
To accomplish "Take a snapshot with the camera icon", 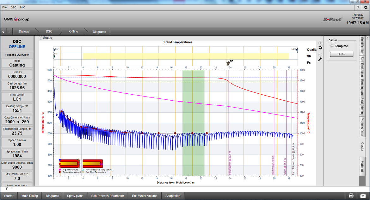I will (363, 196).
